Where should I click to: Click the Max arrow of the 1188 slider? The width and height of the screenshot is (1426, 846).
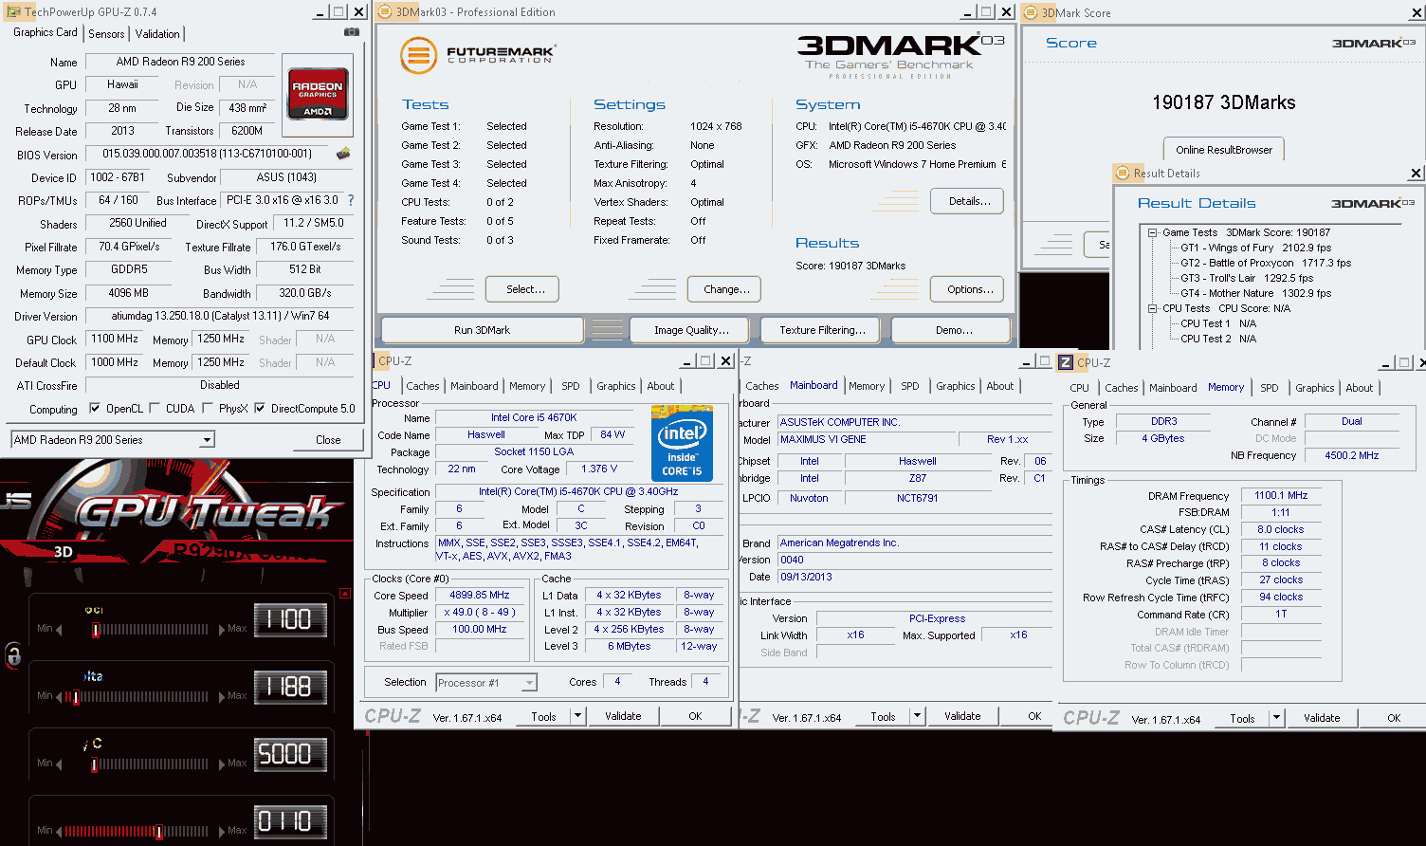pos(222,696)
